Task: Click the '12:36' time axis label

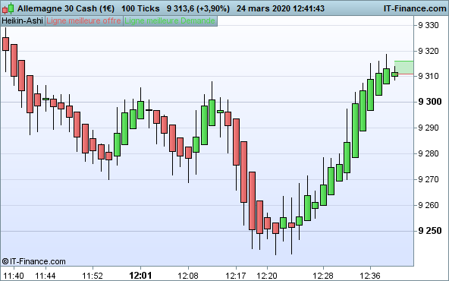Action: [370, 276]
